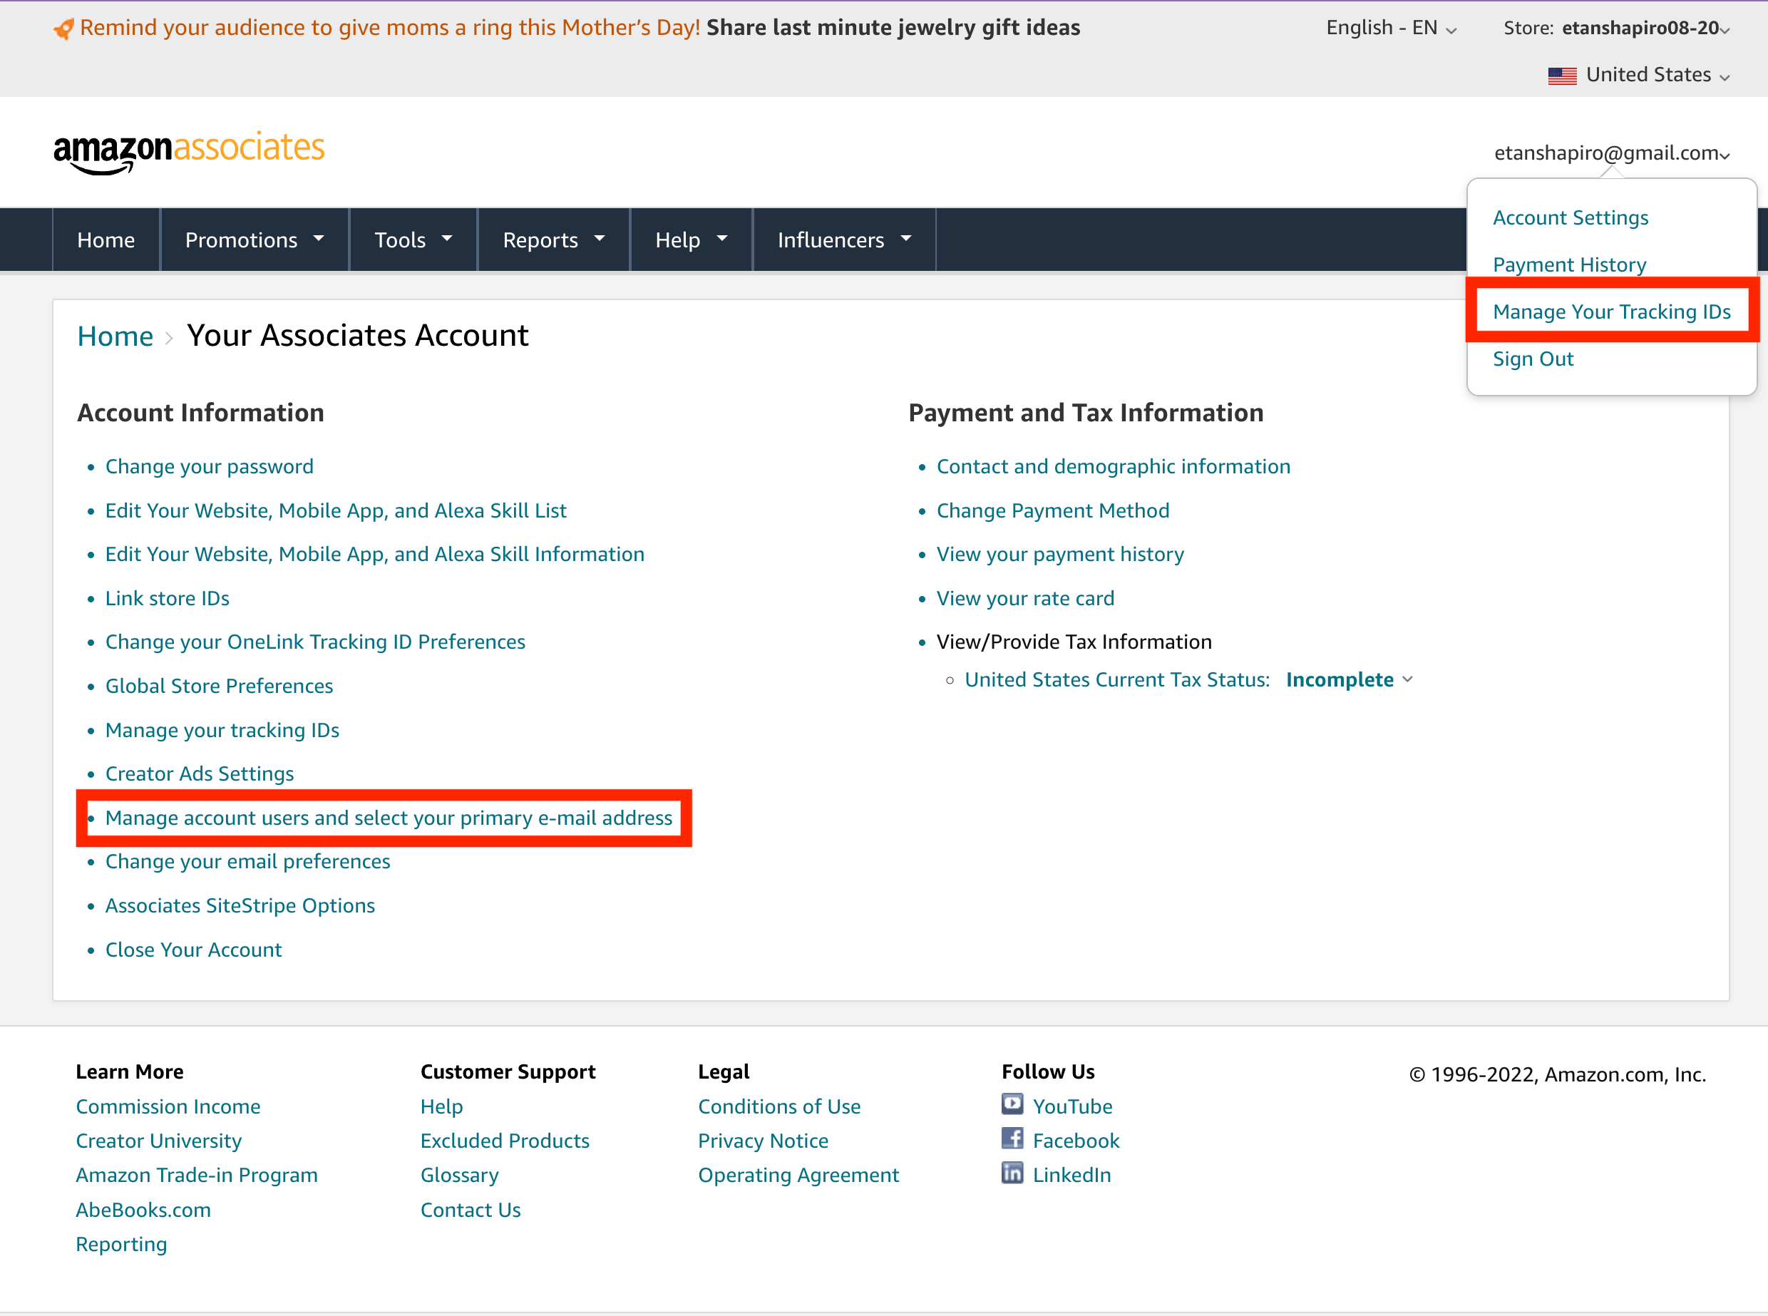This screenshot has width=1768, height=1316.
Task: Open Share last minute jewelry gift ideas
Action: click(x=893, y=28)
